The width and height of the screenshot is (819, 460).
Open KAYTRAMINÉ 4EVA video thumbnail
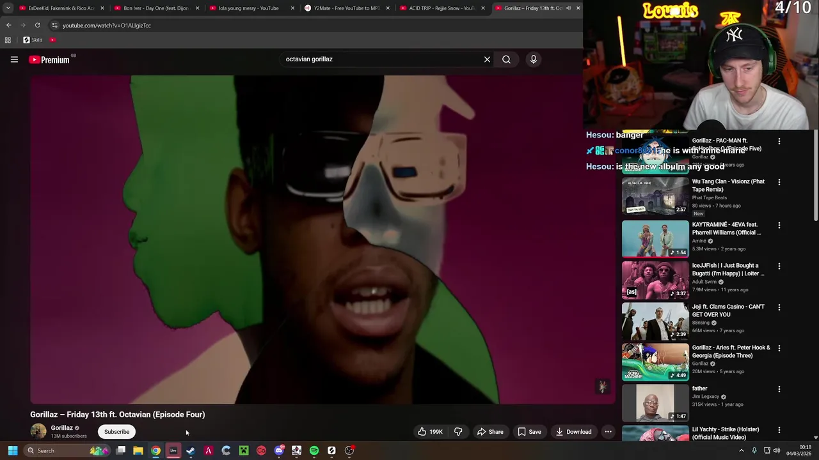(655, 239)
